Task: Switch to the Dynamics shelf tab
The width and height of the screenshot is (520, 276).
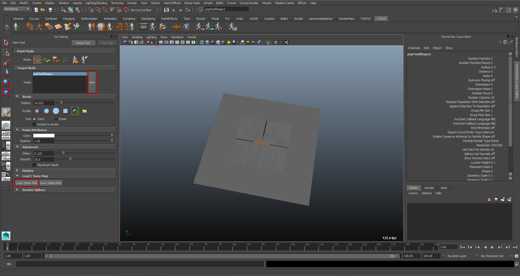Action: (129, 19)
